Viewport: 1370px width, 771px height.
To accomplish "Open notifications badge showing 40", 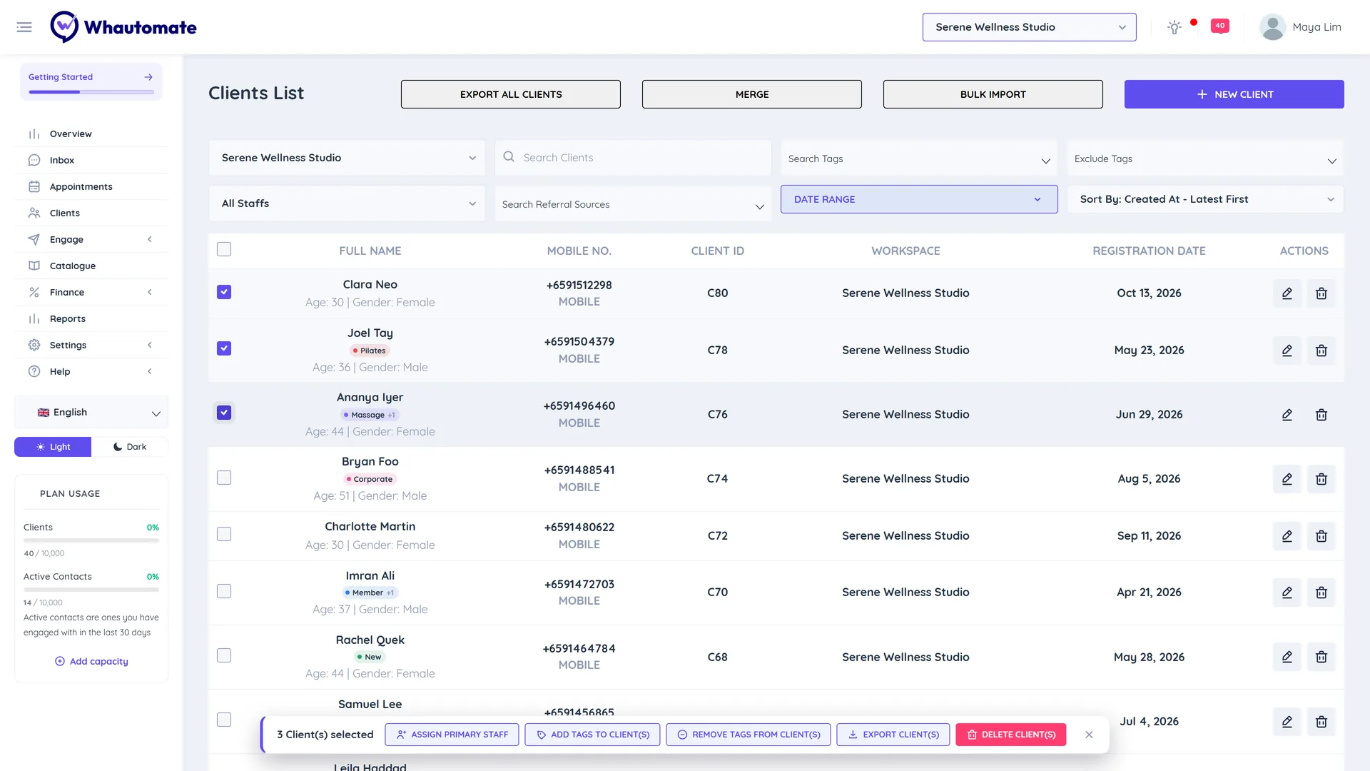I will [1220, 26].
